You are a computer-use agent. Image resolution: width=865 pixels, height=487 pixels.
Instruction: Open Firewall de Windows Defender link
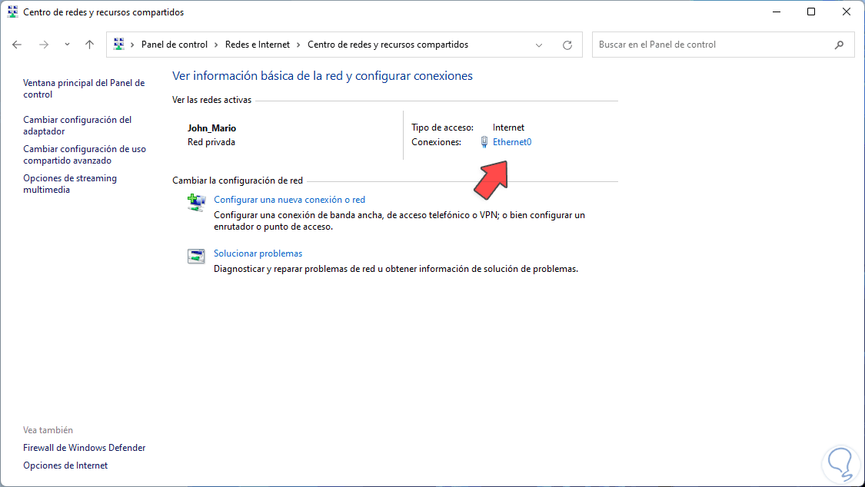[85, 448]
